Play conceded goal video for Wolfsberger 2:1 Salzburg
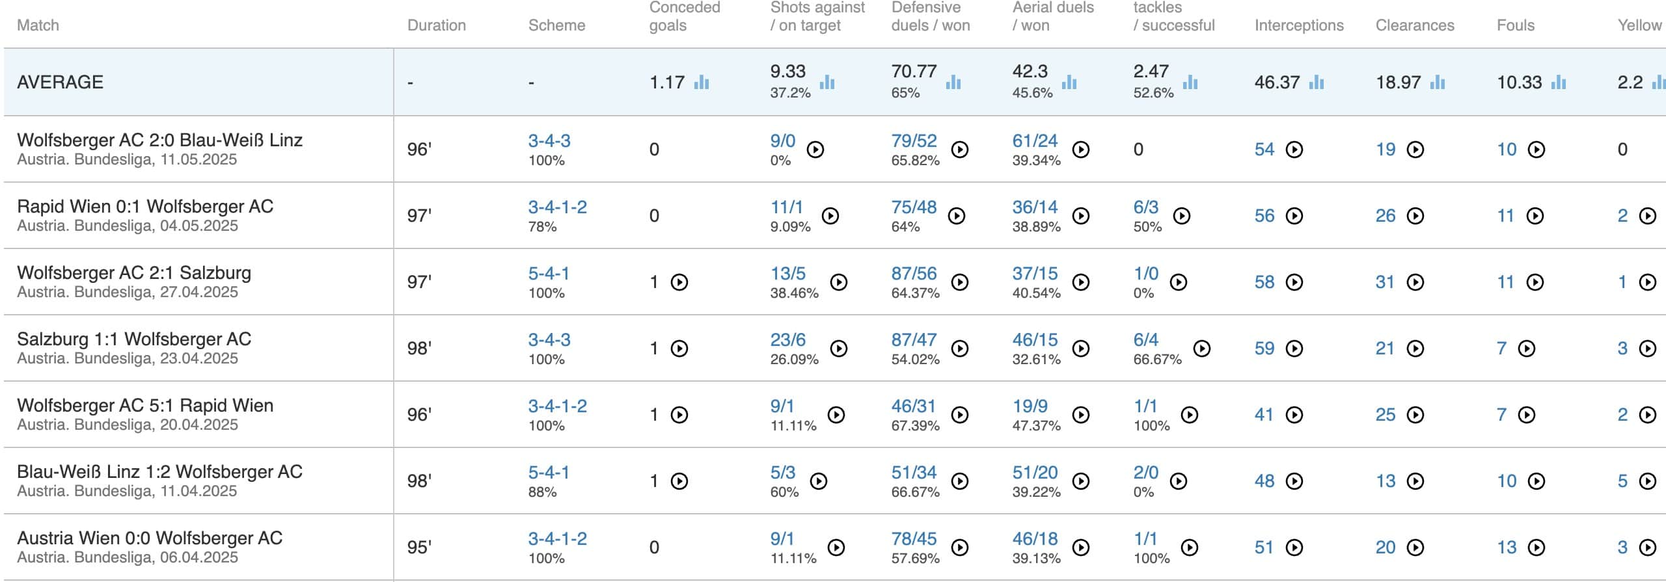 click(679, 282)
